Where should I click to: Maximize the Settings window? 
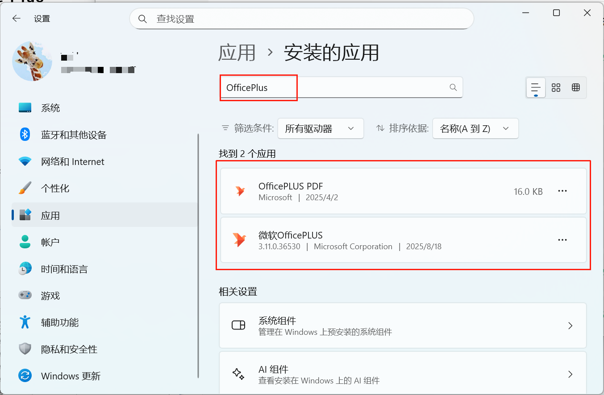point(556,13)
